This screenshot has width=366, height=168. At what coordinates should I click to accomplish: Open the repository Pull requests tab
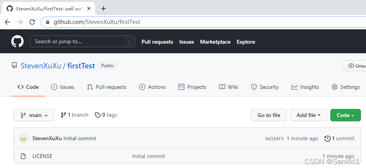(107, 87)
